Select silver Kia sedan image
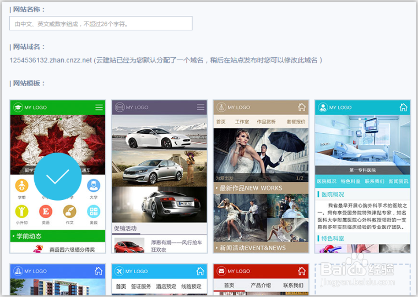Image resolution: width=418 pixels, height=297 pixels. [159, 168]
